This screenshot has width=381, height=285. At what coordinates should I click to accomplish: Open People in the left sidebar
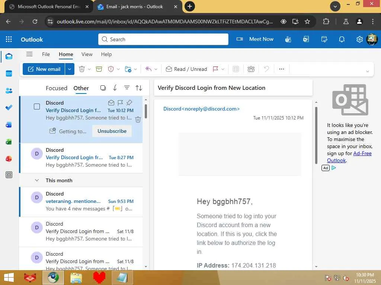(x=9, y=91)
